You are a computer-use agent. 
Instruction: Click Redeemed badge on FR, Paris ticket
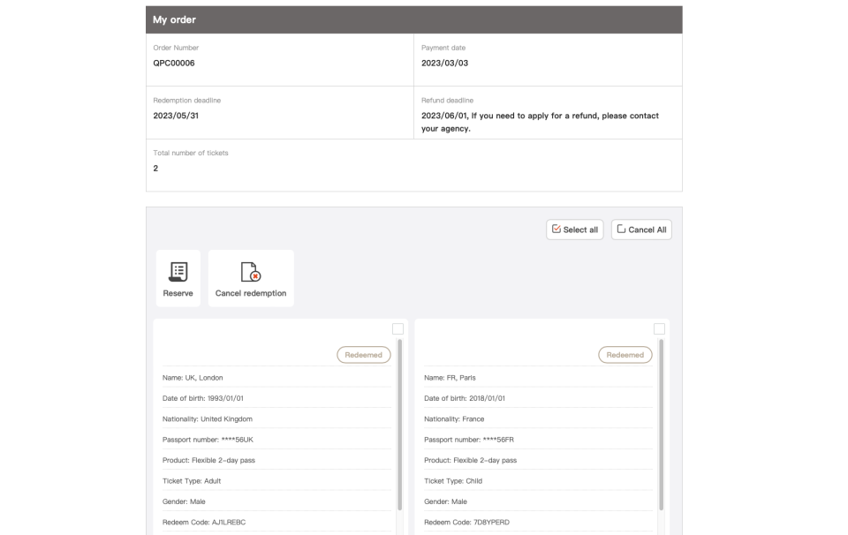625,355
